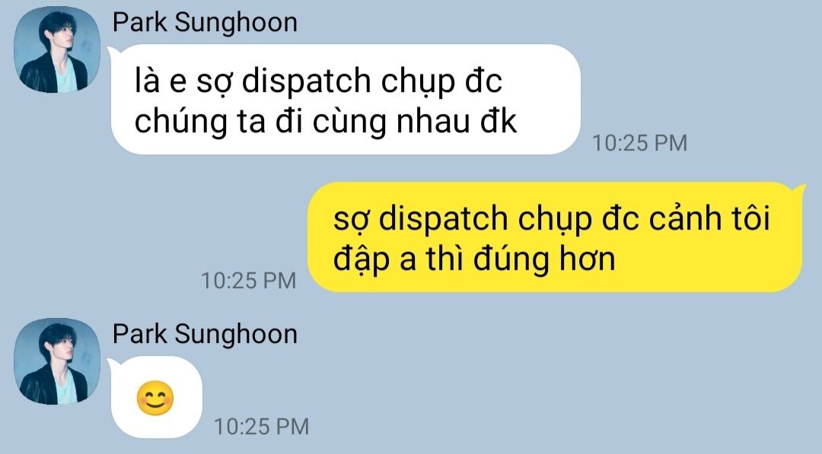This screenshot has width=822, height=454.
Task: Click the timestamp beside the first white message
Action: tap(639, 143)
